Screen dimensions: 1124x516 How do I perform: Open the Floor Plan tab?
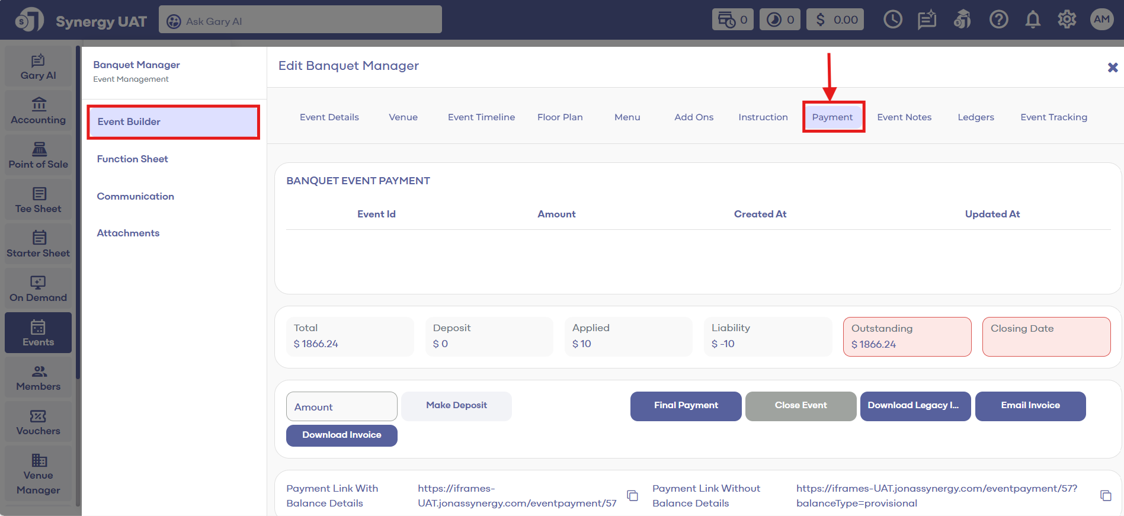point(560,117)
